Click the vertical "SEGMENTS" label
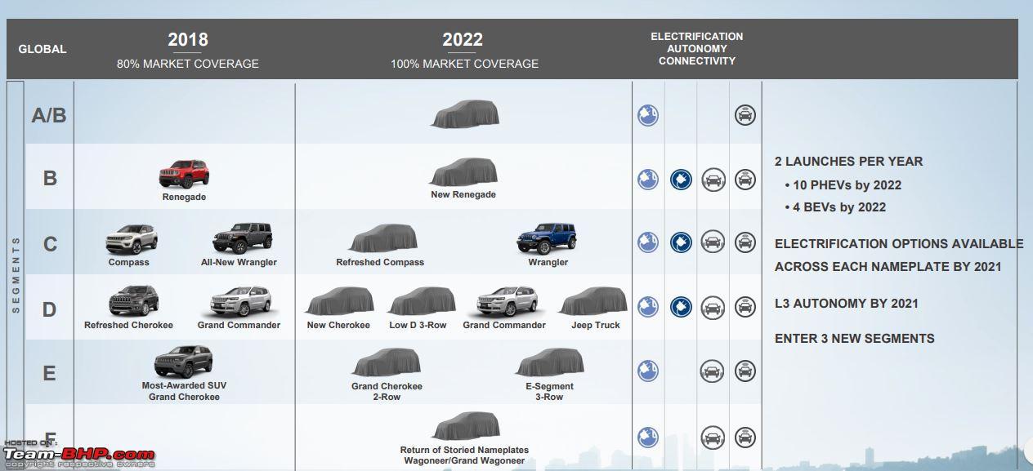 16,274
